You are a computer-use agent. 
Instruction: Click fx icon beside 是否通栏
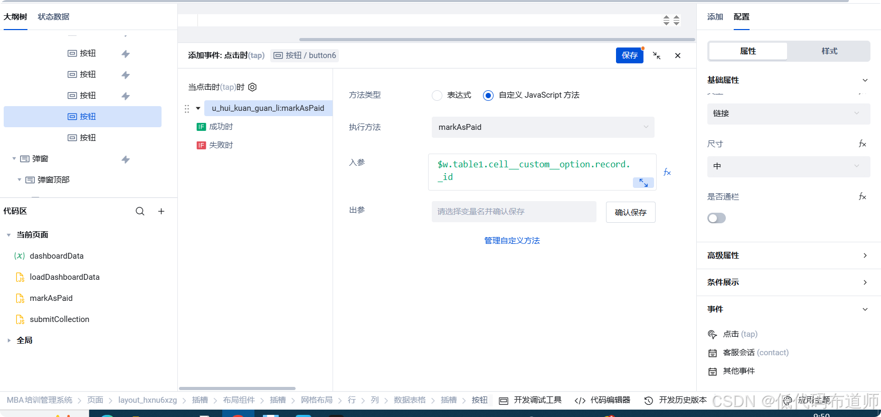tap(863, 196)
